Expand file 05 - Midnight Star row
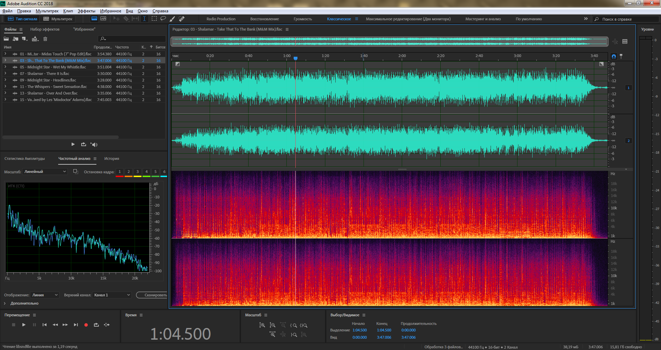661x350 pixels. [x=6, y=67]
